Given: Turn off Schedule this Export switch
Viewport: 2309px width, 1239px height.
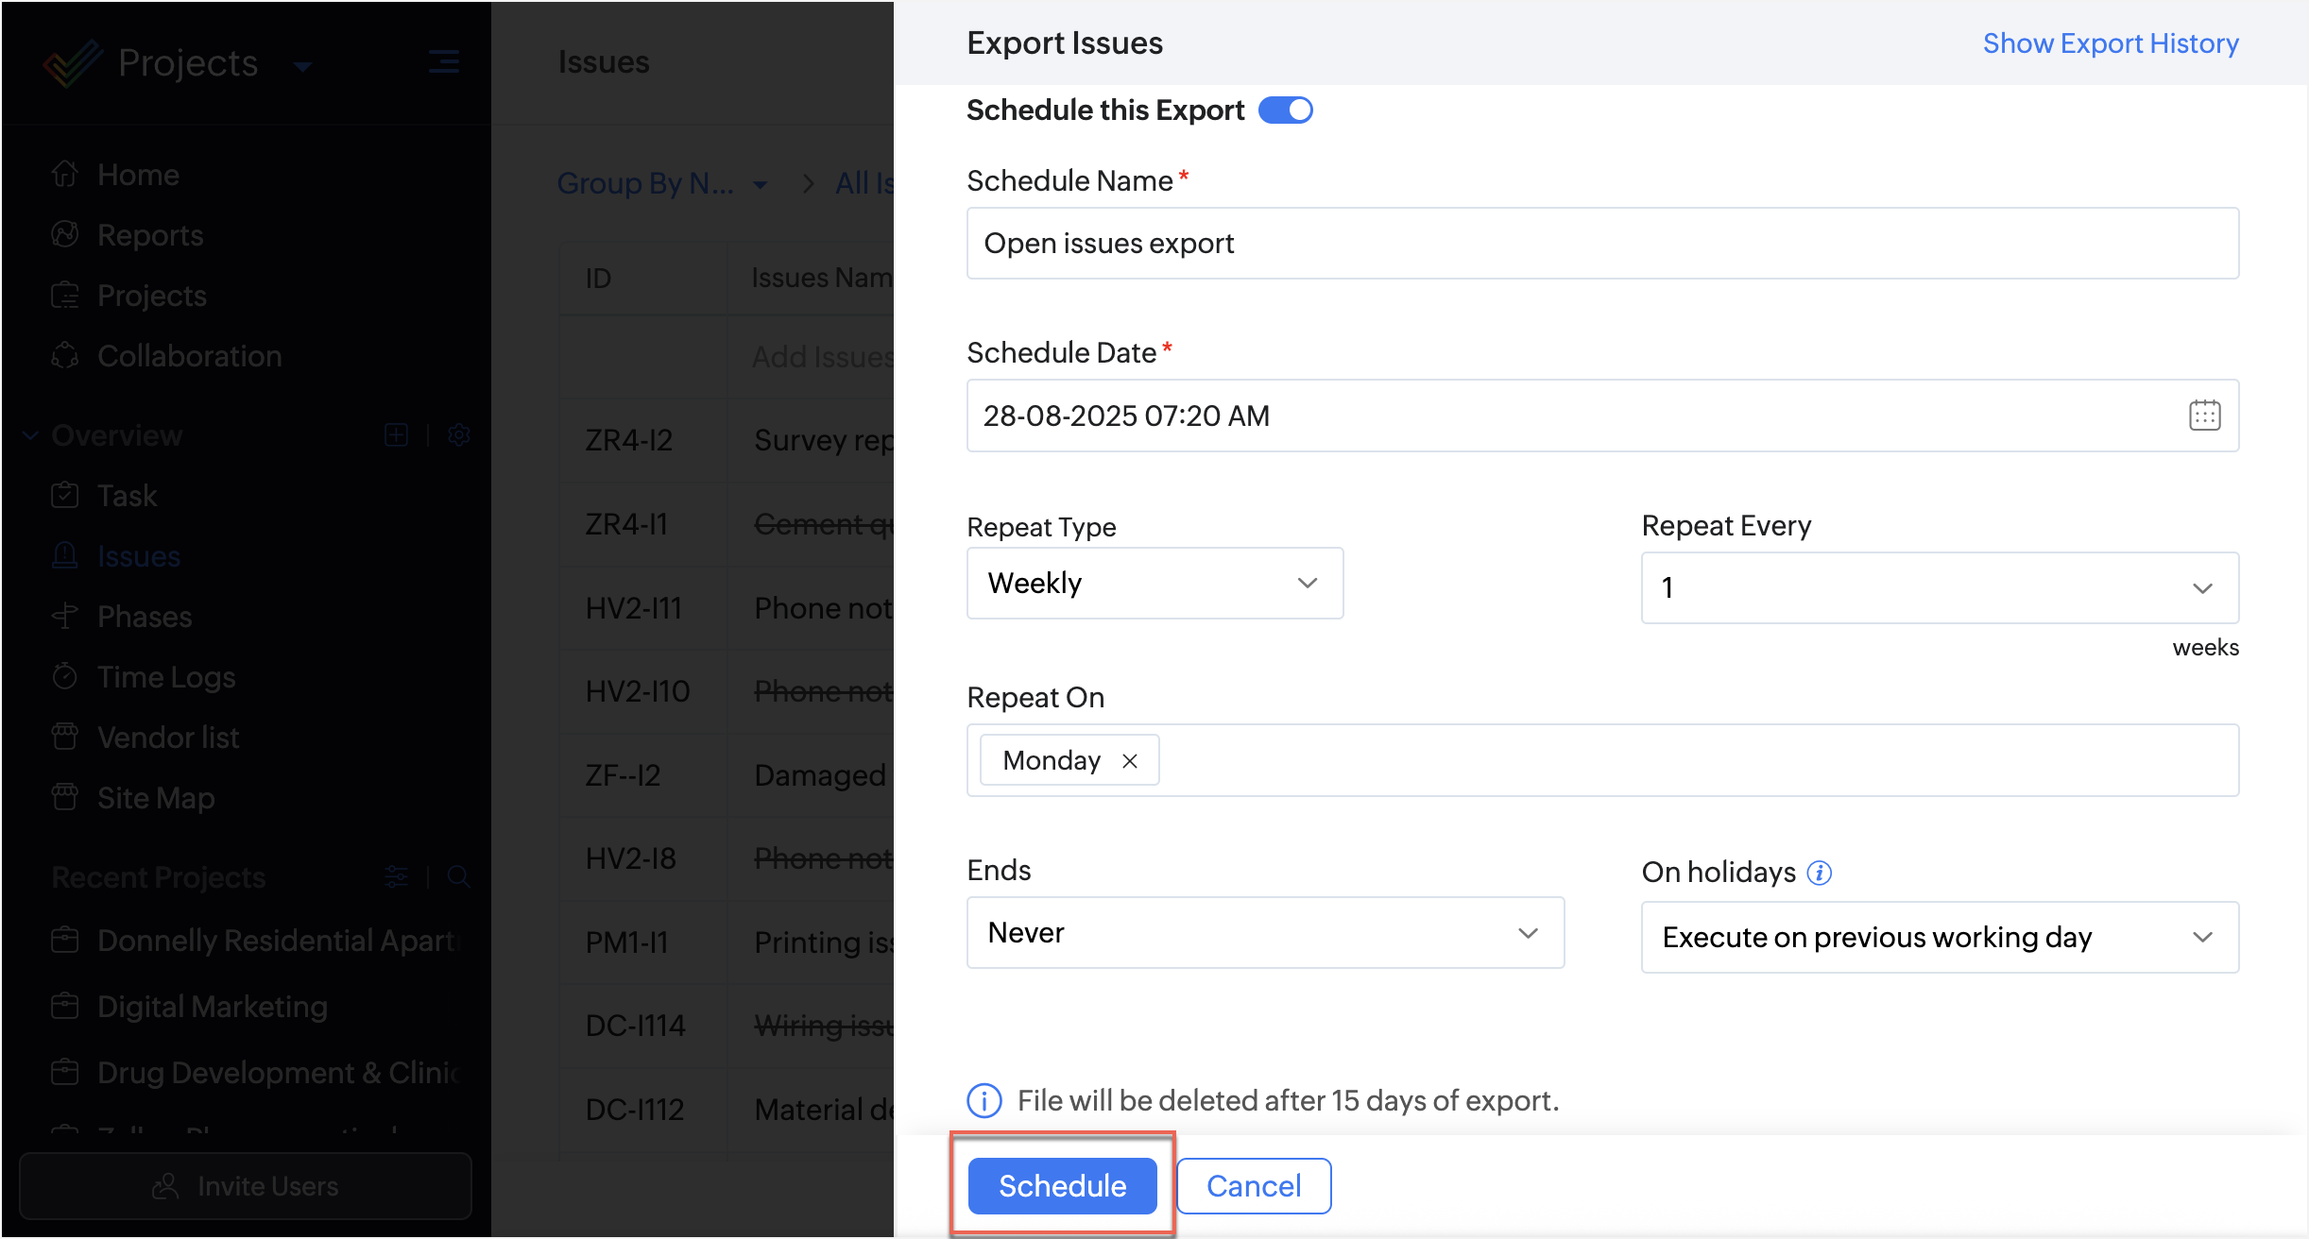Looking at the screenshot, I should (x=1286, y=110).
